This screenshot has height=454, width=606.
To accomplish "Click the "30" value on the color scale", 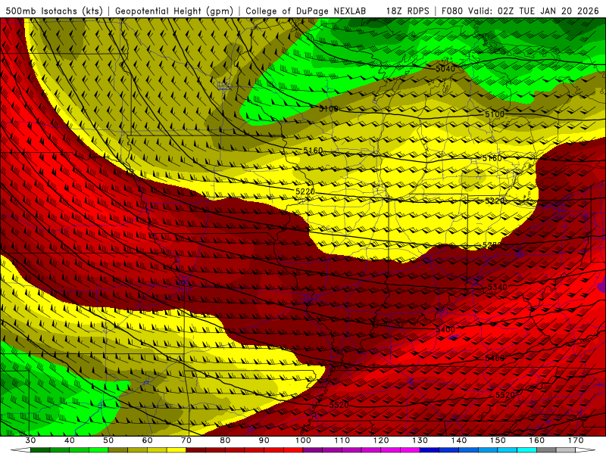I will 30,440.
